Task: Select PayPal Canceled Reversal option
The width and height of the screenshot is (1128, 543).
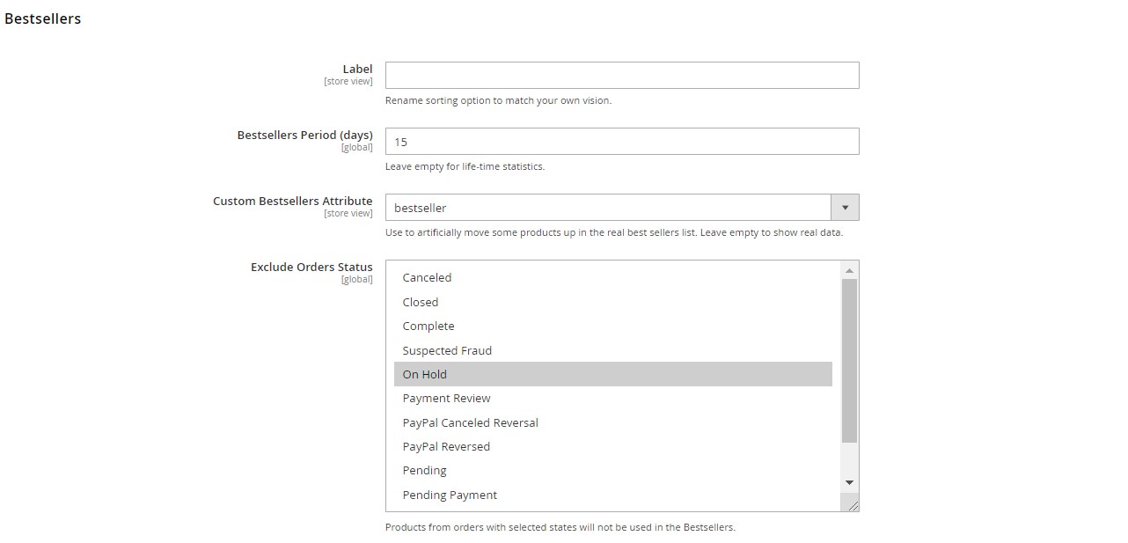Action: point(470,422)
